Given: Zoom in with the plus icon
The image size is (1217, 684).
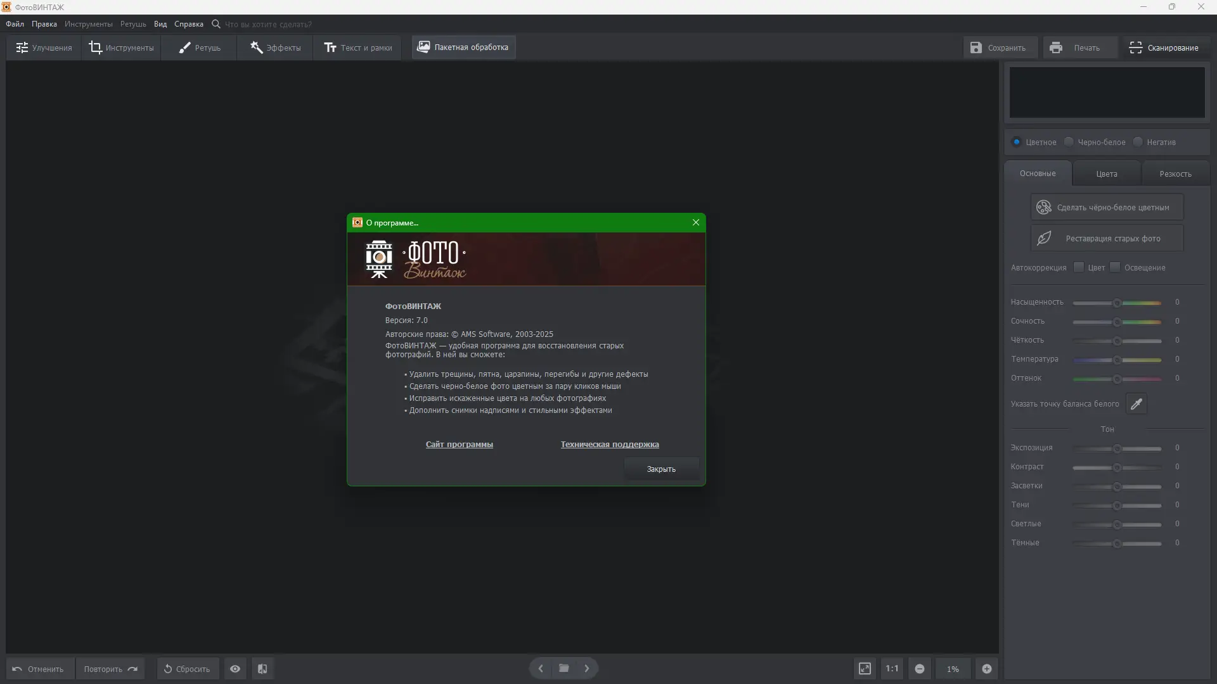Looking at the screenshot, I should [987, 669].
